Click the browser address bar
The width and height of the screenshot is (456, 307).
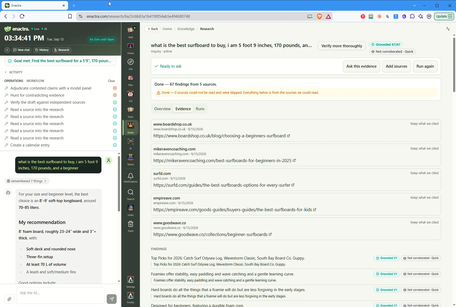(193, 16)
